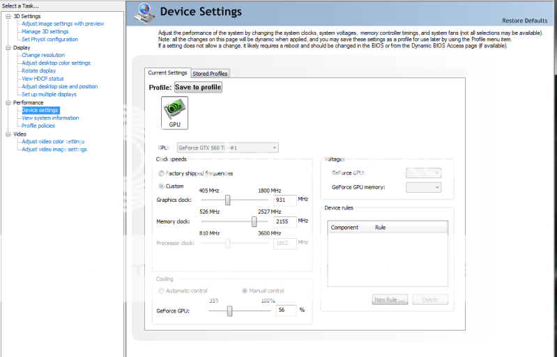Image resolution: width=557 pixels, height=357 pixels.
Task: Click the GeForce GPU fan speed slider
Action: tap(229, 310)
